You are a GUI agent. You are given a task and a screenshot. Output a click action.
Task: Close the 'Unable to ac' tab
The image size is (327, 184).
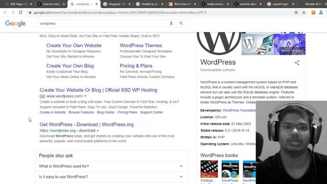click(162, 4)
